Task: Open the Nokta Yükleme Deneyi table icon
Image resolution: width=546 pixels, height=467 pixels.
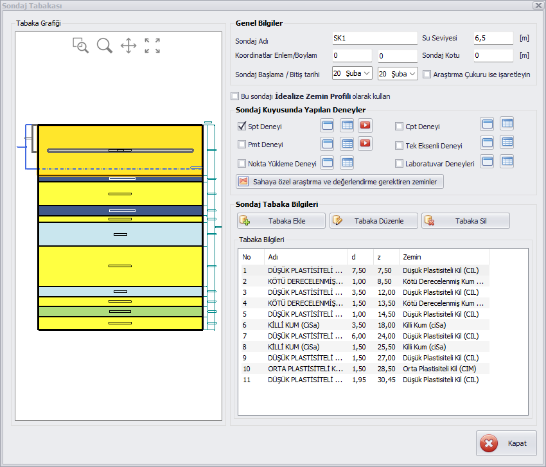Action: pos(347,163)
